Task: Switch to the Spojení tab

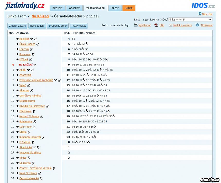Action: 58,8
